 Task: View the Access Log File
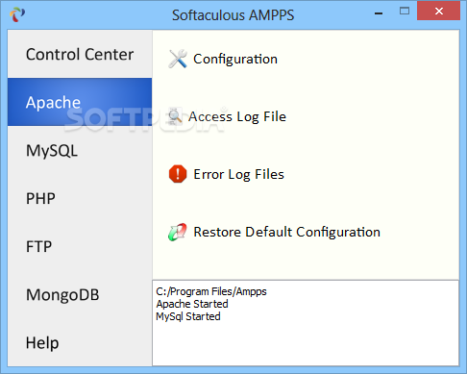click(x=237, y=116)
